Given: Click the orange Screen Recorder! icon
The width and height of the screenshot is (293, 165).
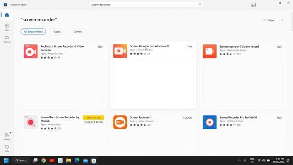Looking at the screenshot, I should coord(120,122).
